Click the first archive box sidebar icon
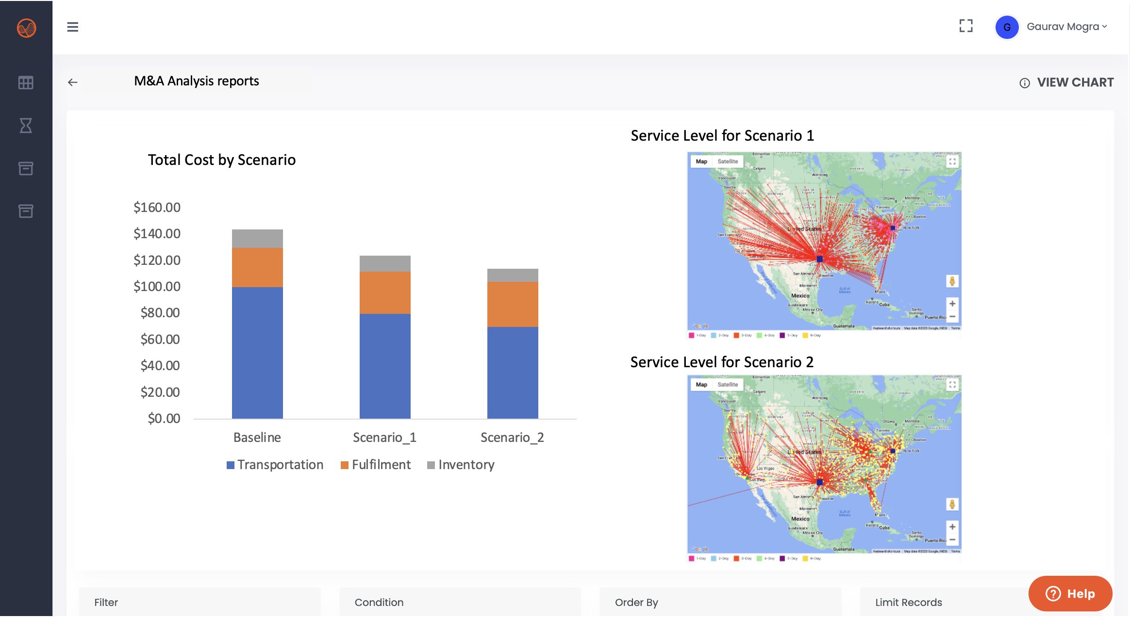This screenshot has width=1130, height=618. tap(26, 168)
